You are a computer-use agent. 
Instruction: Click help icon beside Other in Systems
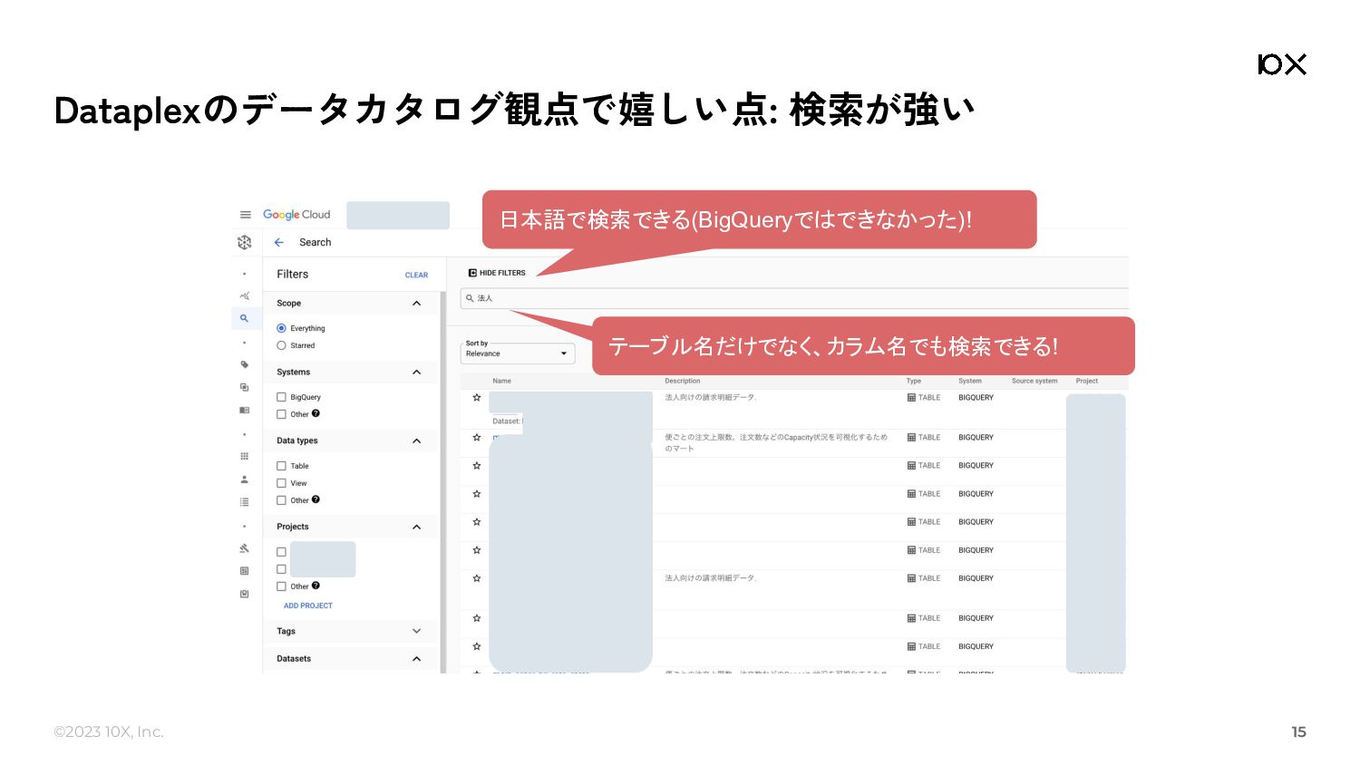pyautogui.click(x=316, y=413)
